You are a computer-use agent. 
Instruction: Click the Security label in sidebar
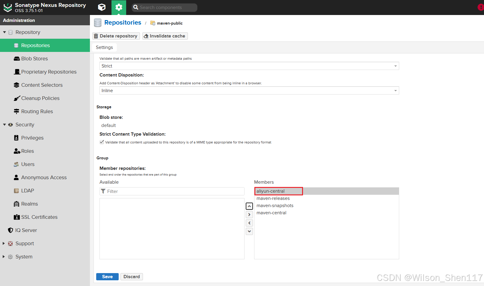25,125
